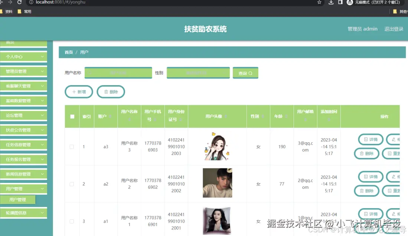Open pillow portrait avatar of user a1
The width and height of the screenshot is (408, 236).
[x=217, y=221]
